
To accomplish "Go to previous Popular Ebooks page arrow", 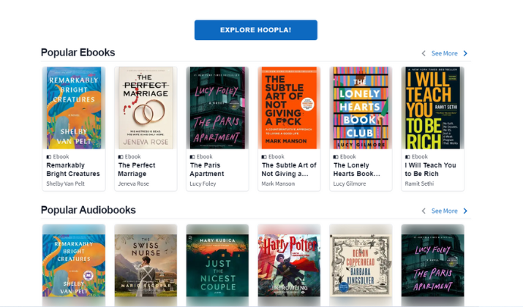I will pyautogui.click(x=424, y=53).
